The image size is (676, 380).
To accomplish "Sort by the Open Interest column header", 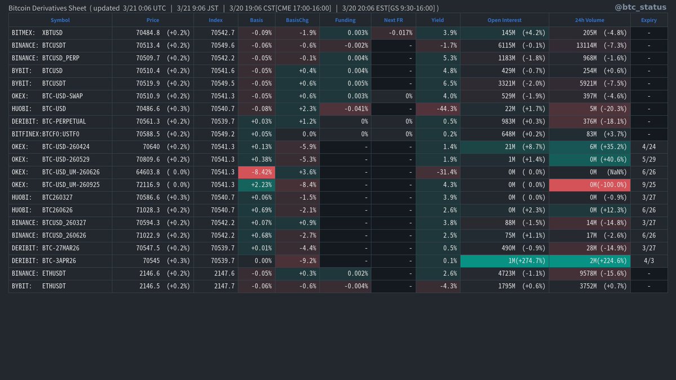I will coord(504,20).
